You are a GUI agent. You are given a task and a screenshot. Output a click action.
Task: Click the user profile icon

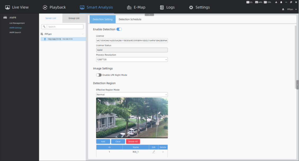(x=283, y=9)
